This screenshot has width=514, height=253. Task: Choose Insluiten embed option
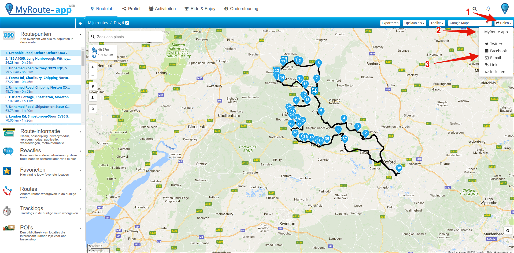(496, 72)
